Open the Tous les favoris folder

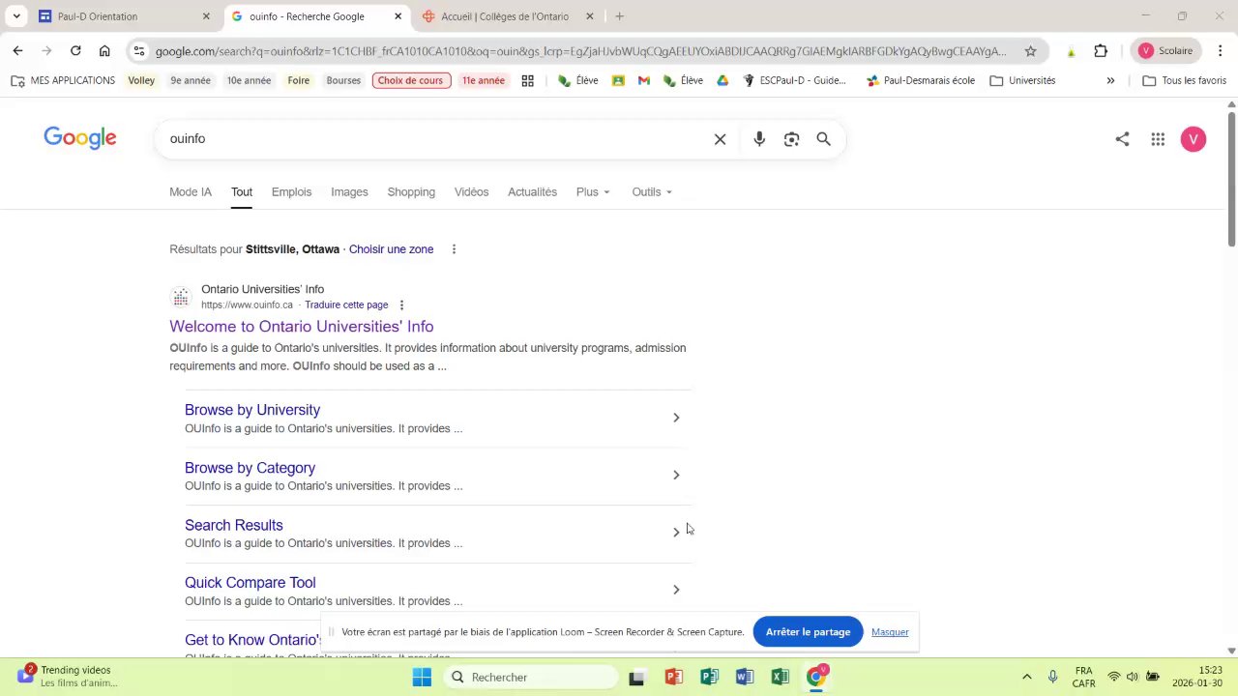pyautogui.click(x=1185, y=80)
